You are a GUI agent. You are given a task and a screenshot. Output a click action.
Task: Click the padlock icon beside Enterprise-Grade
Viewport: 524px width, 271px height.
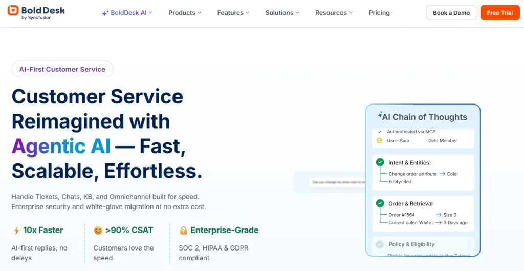pos(183,231)
